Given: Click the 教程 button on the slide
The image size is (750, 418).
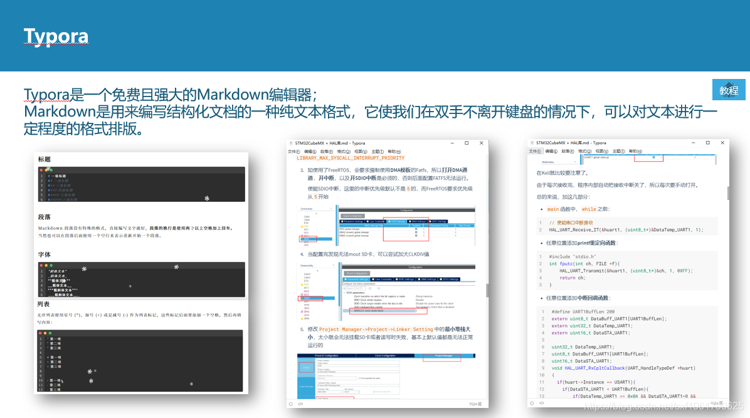Looking at the screenshot, I should (x=729, y=90).
